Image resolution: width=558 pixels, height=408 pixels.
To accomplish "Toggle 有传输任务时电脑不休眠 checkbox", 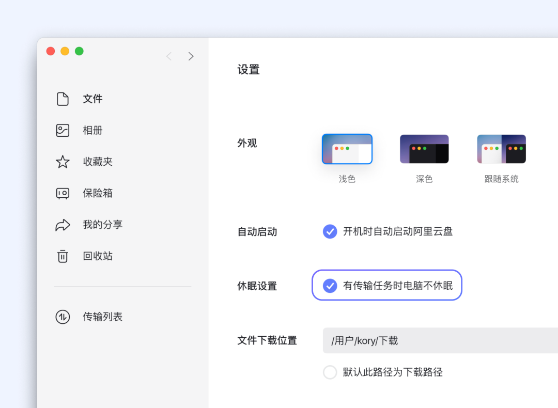I will click(x=330, y=286).
